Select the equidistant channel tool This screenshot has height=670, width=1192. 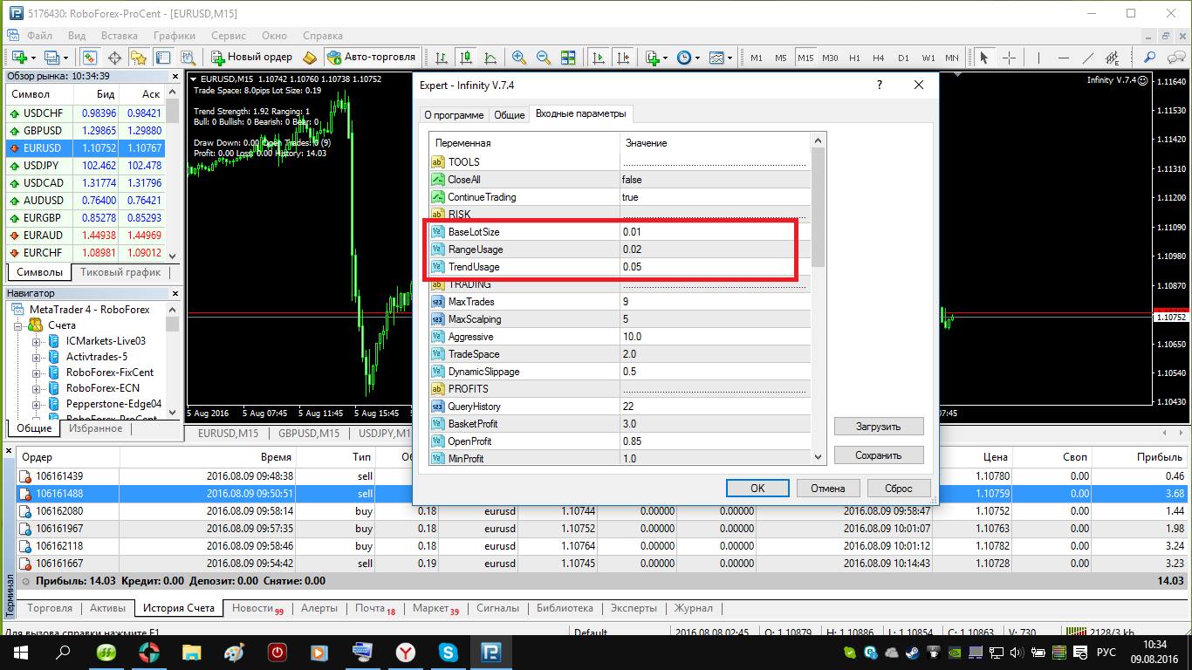click(x=1112, y=58)
